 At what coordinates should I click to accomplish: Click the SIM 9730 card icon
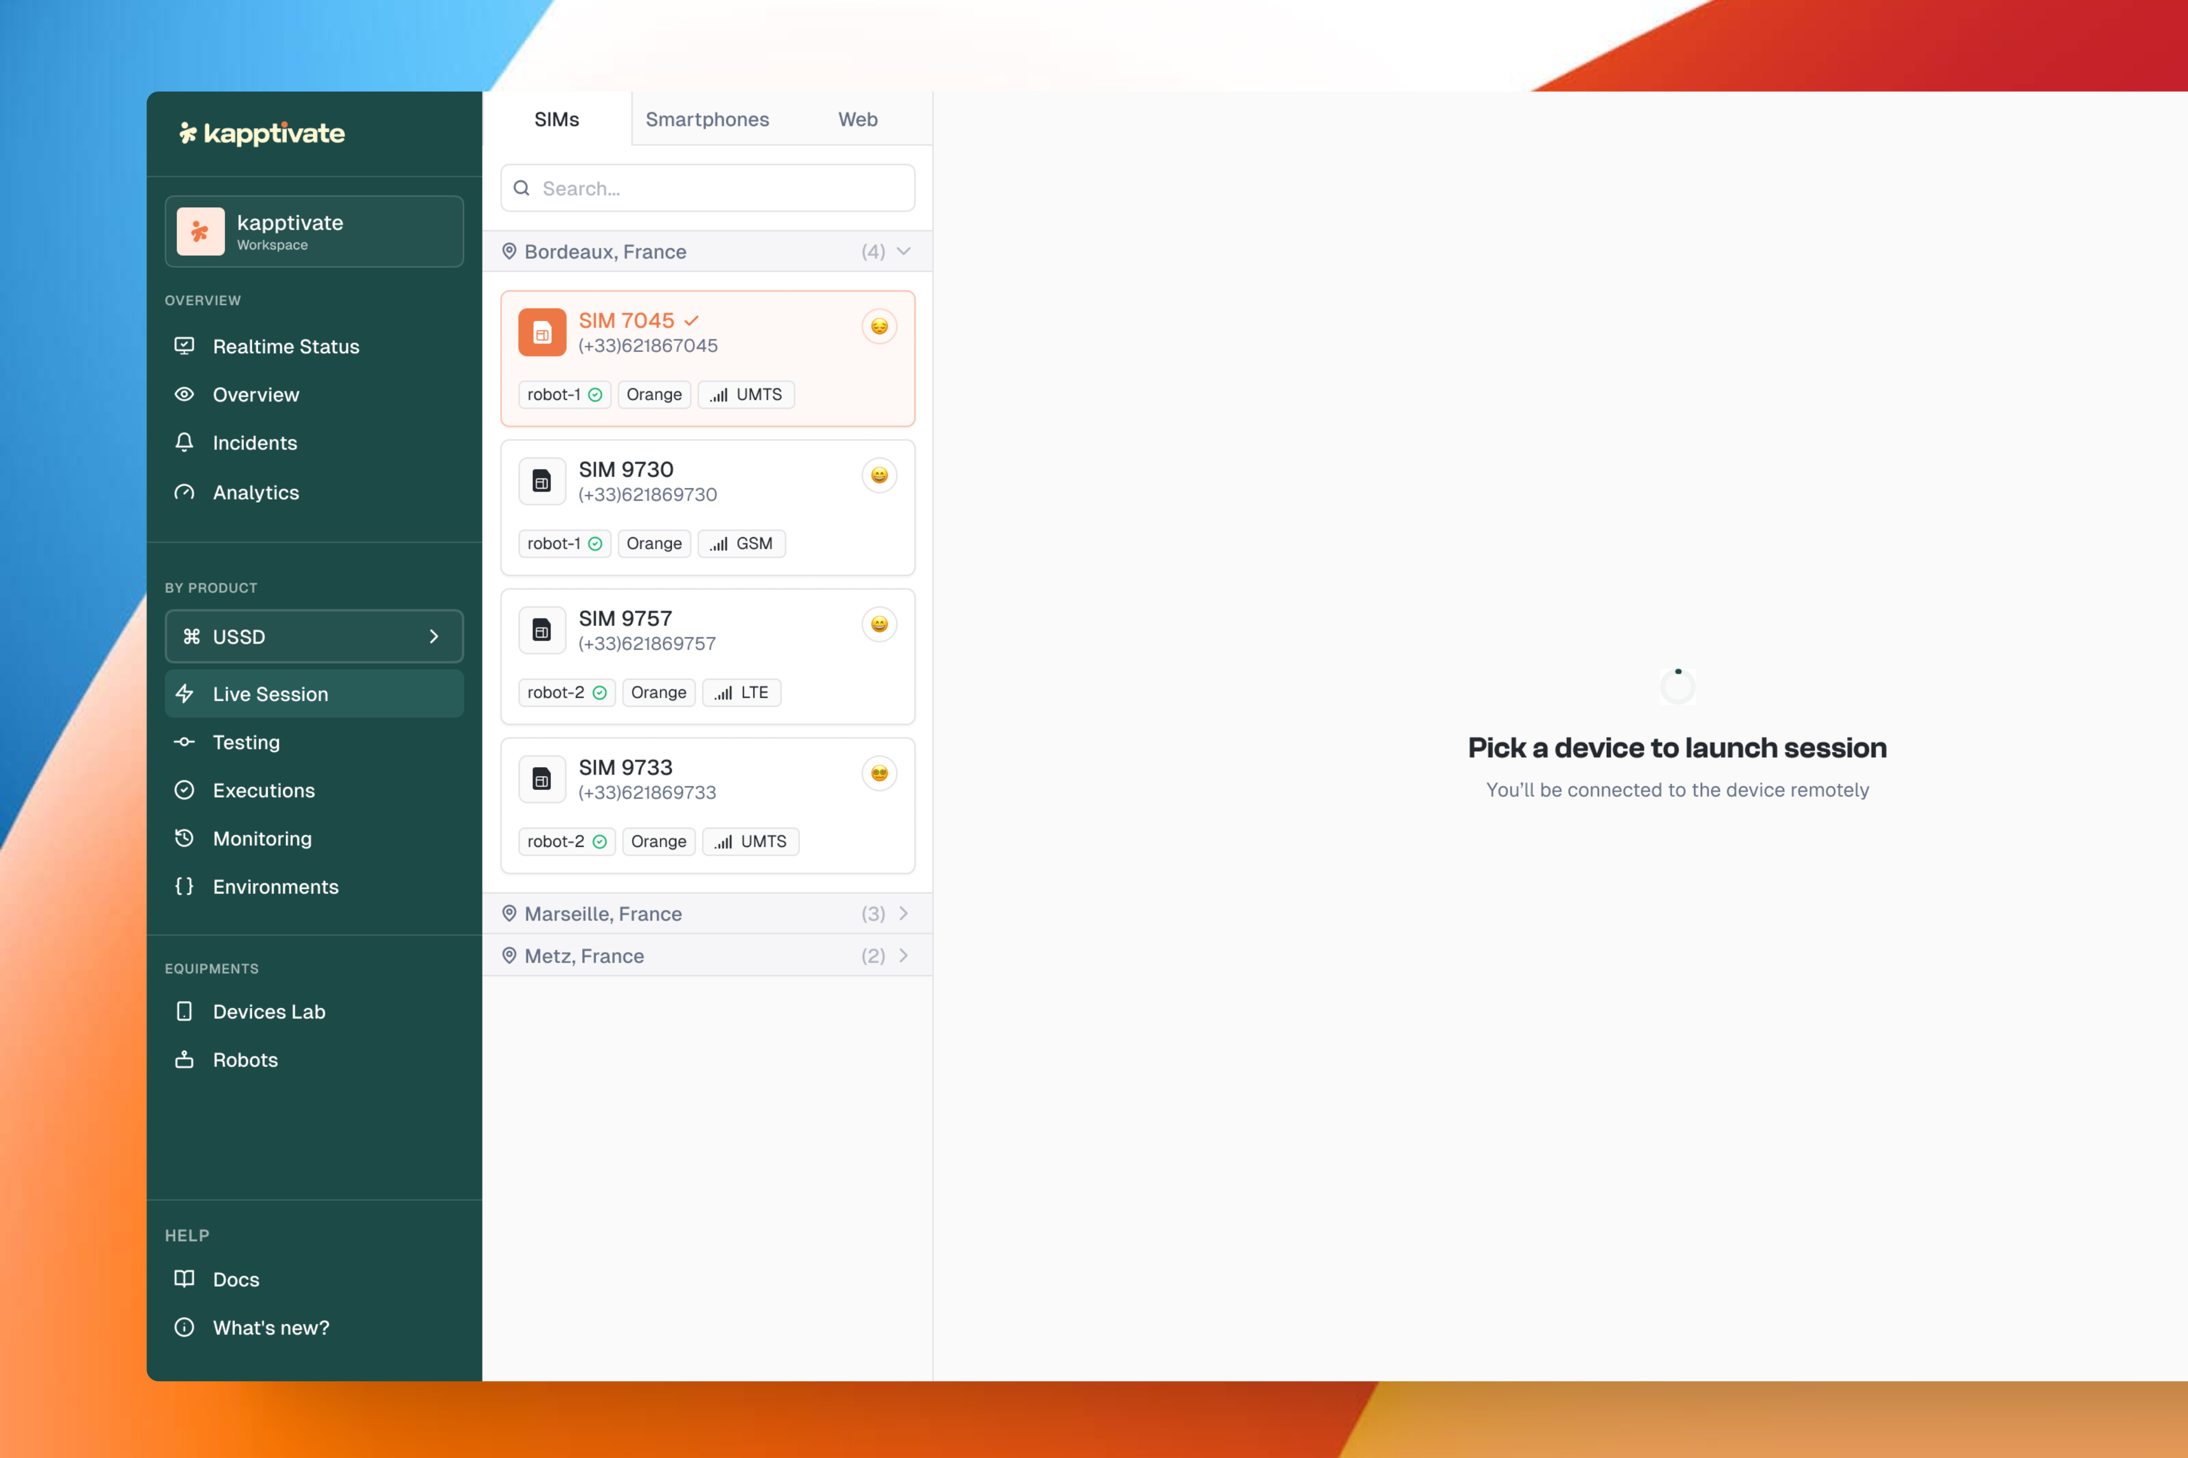tap(541, 481)
